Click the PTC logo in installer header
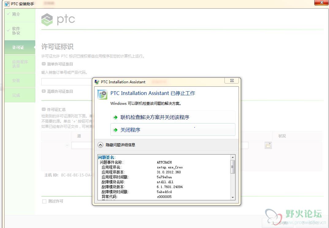329x228 pixels. (58, 20)
